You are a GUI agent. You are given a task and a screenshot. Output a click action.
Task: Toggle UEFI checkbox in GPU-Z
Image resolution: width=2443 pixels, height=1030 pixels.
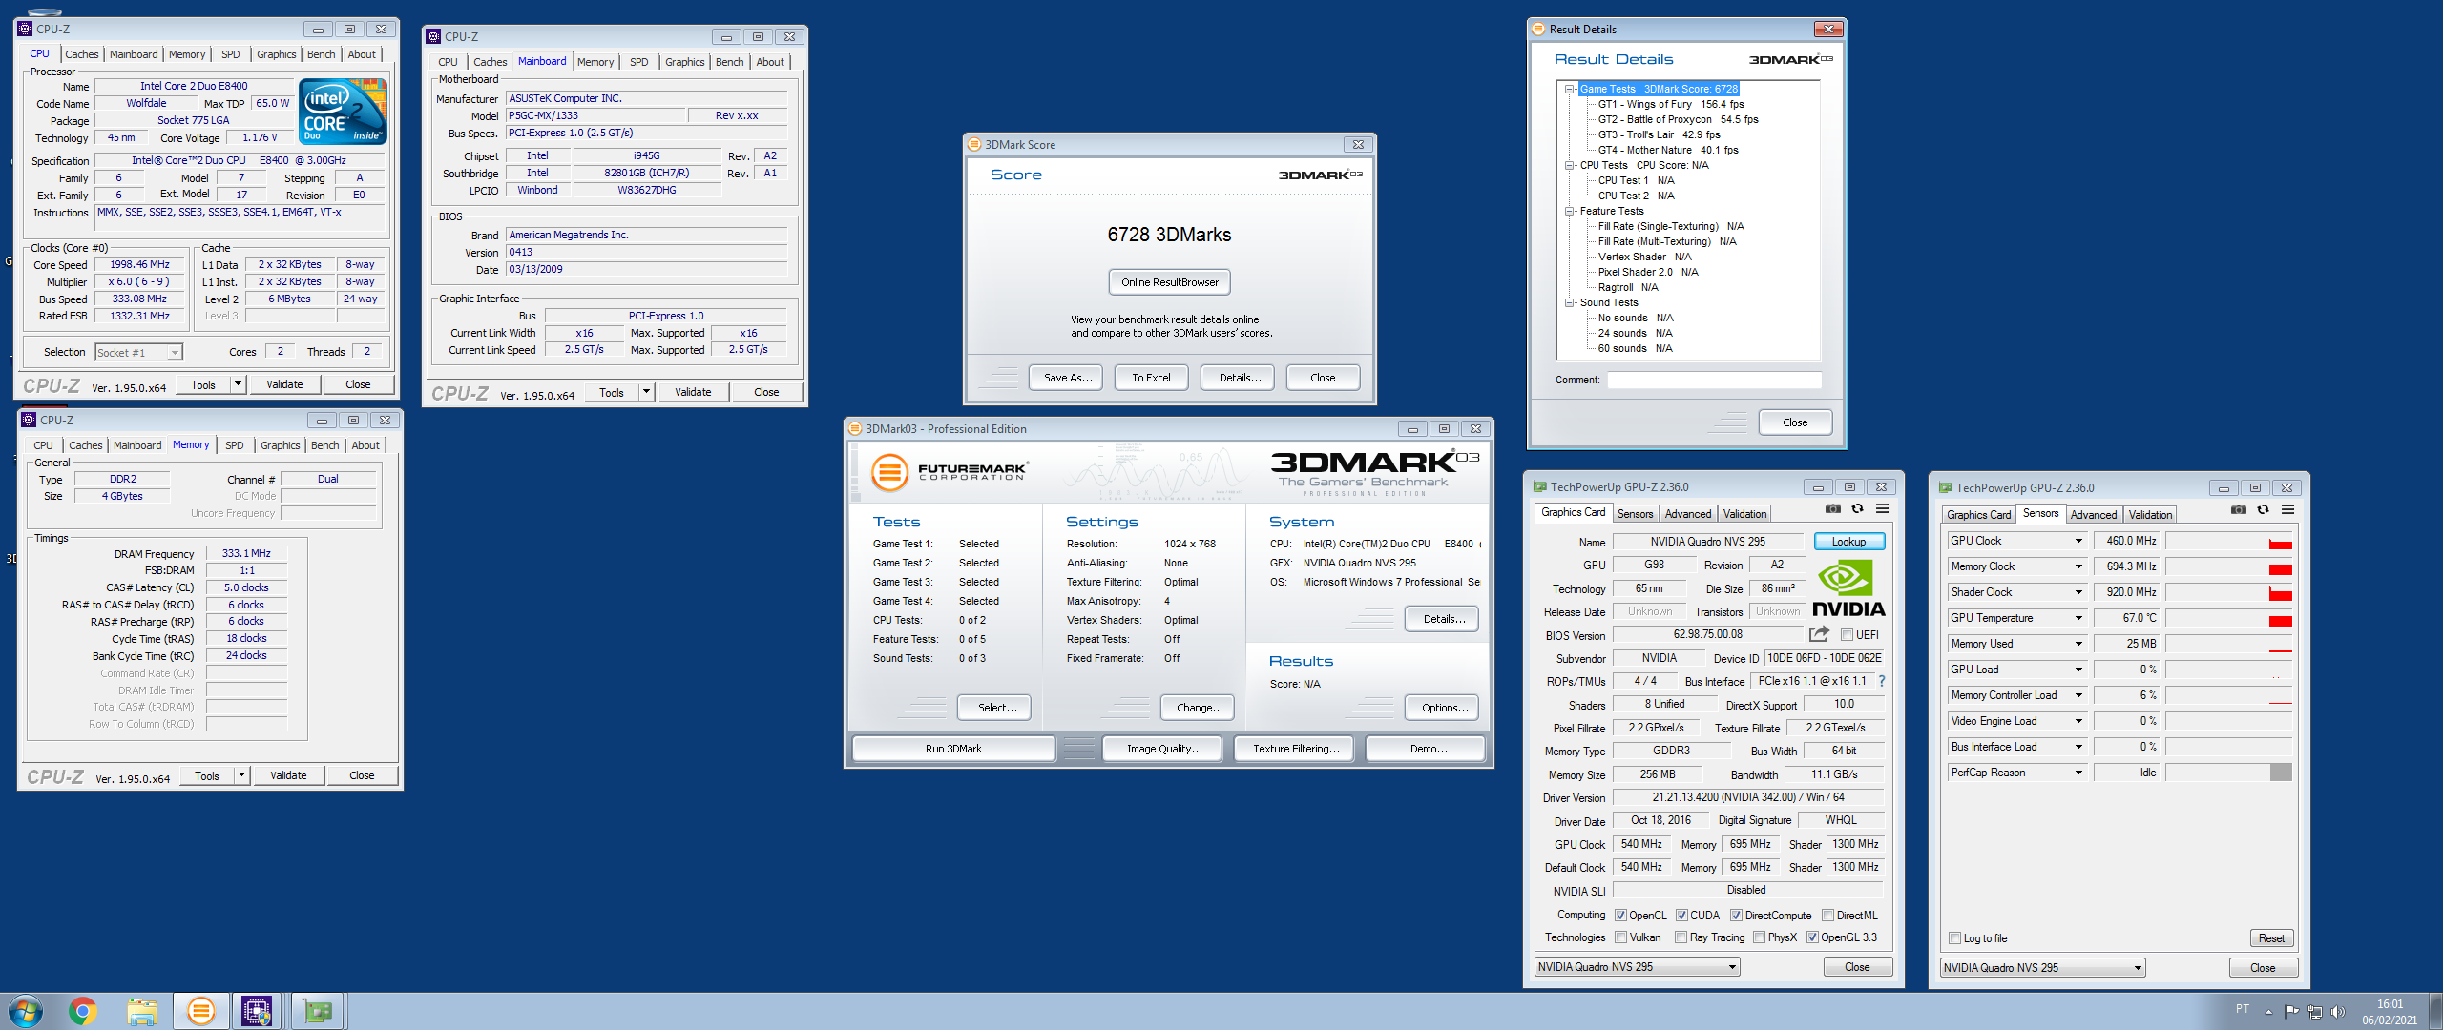1847,635
